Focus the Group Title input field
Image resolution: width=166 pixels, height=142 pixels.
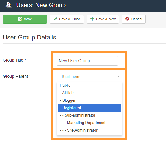[x=87, y=61]
